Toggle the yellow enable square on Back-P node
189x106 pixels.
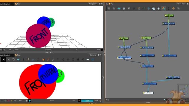(x=166, y=15)
